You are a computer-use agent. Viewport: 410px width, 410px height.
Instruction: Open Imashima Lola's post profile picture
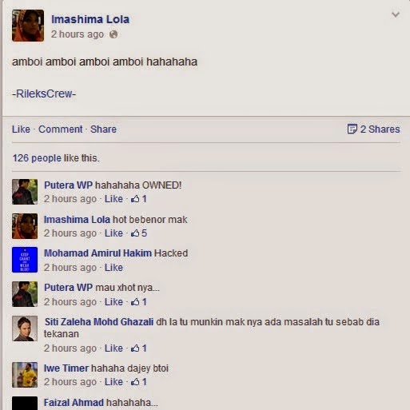(x=28, y=26)
